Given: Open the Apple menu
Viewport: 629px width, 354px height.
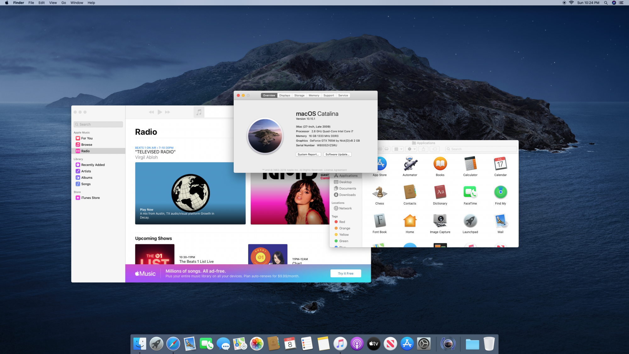Looking at the screenshot, I should (7, 3).
